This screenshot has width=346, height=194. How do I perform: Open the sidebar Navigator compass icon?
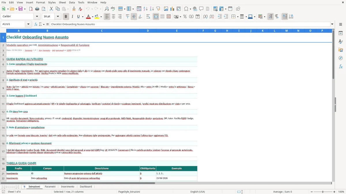(341, 58)
